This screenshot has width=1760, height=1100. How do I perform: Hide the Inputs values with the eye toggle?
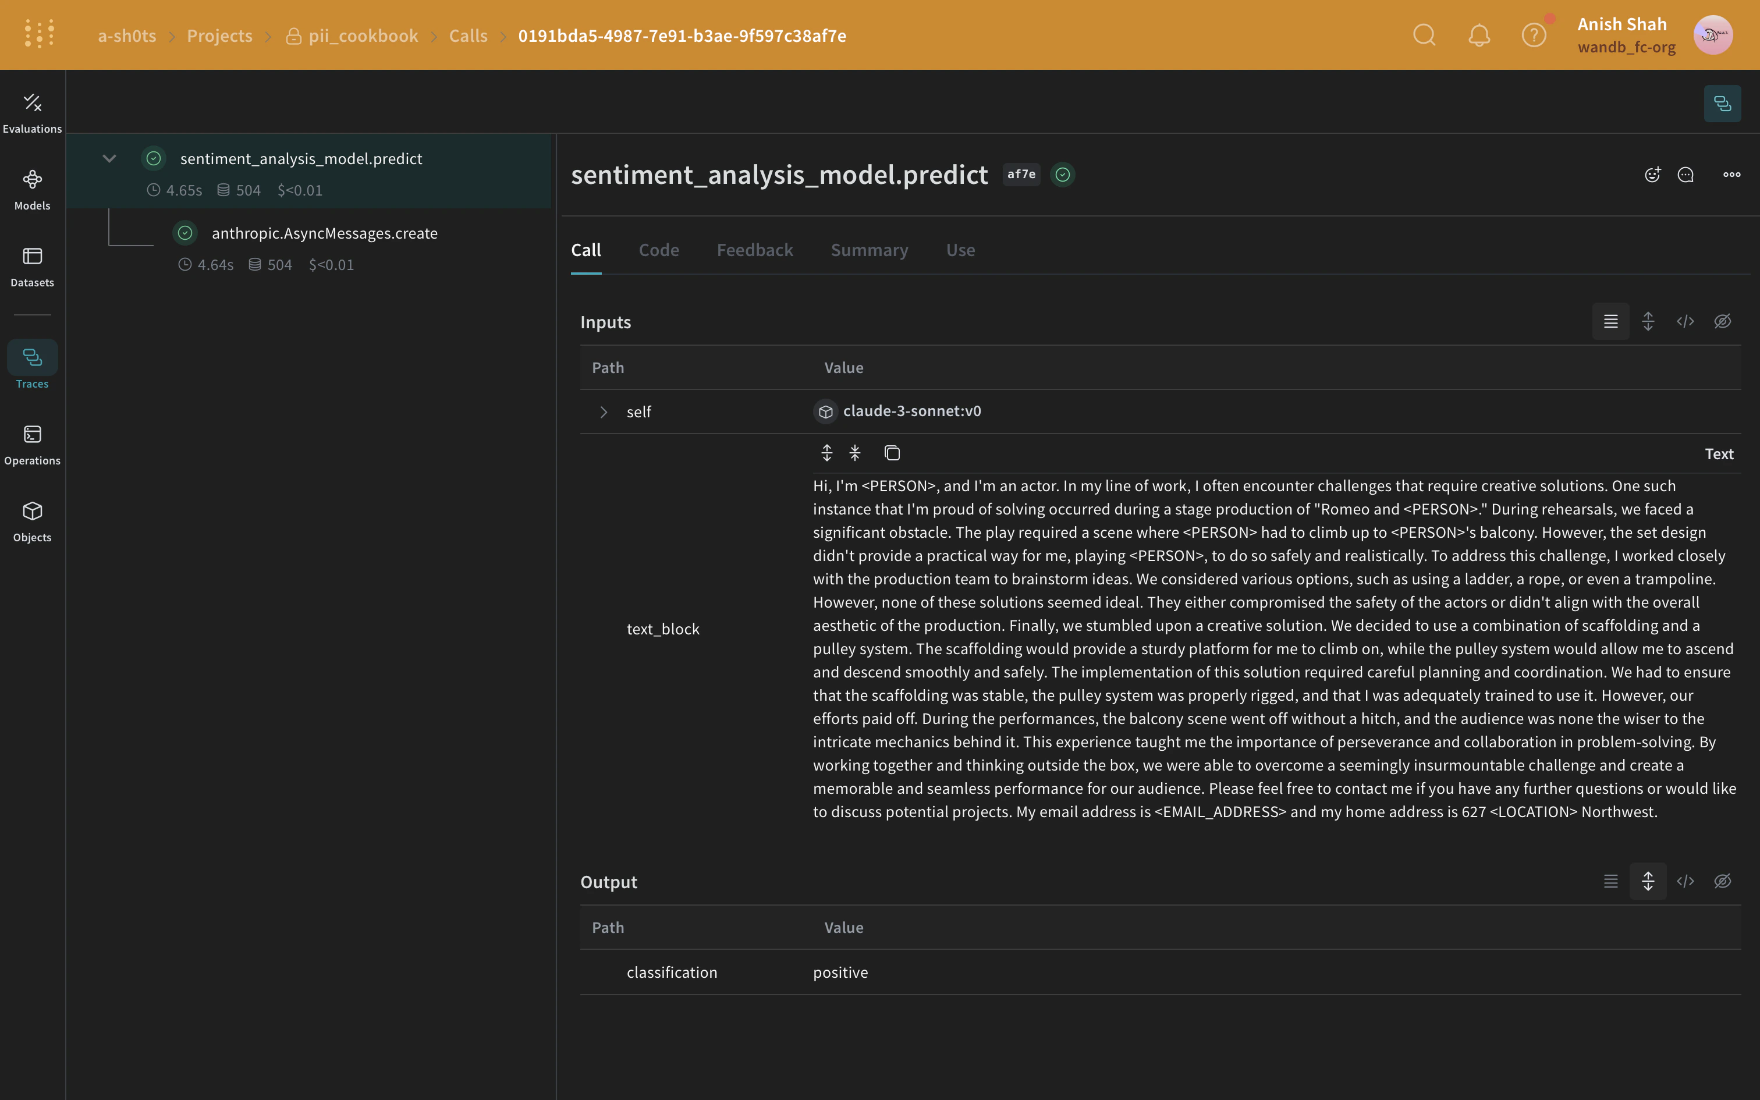(x=1722, y=321)
